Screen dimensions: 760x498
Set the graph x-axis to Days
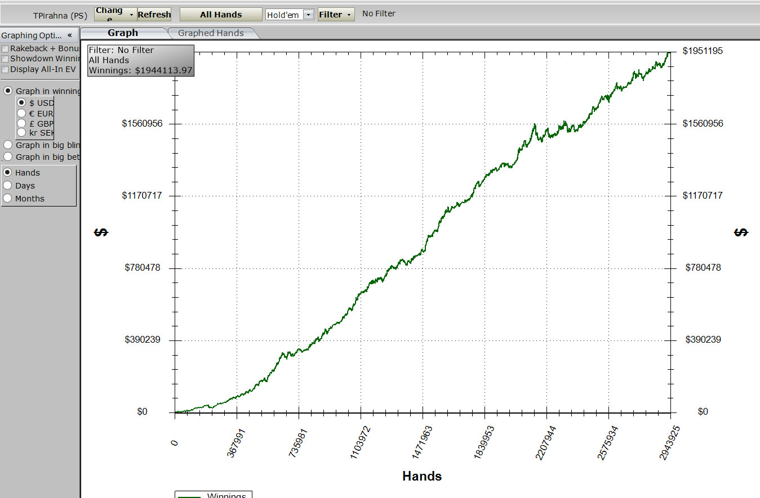click(x=8, y=186)
